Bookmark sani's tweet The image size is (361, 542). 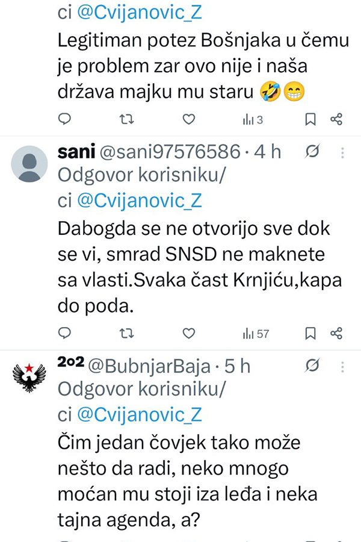tap(310, 332)
